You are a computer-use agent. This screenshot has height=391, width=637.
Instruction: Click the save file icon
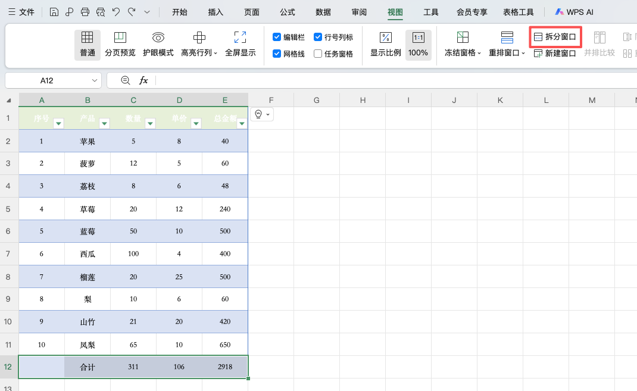point(54,12)
